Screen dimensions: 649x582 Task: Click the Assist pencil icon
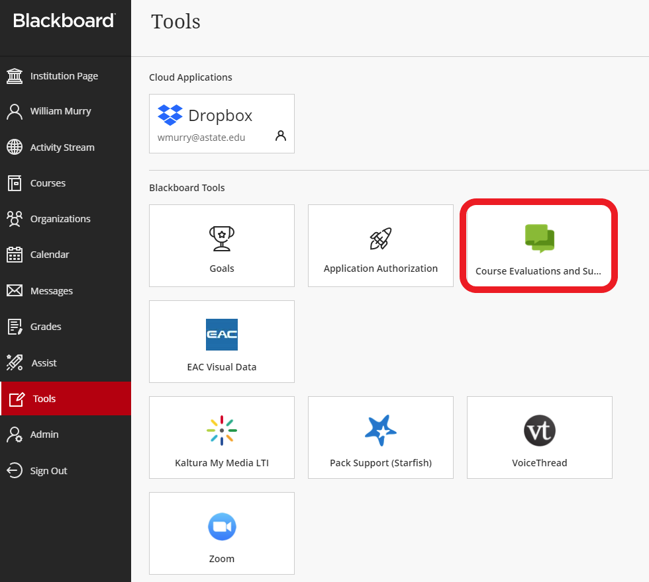click(x=15, y=362)
